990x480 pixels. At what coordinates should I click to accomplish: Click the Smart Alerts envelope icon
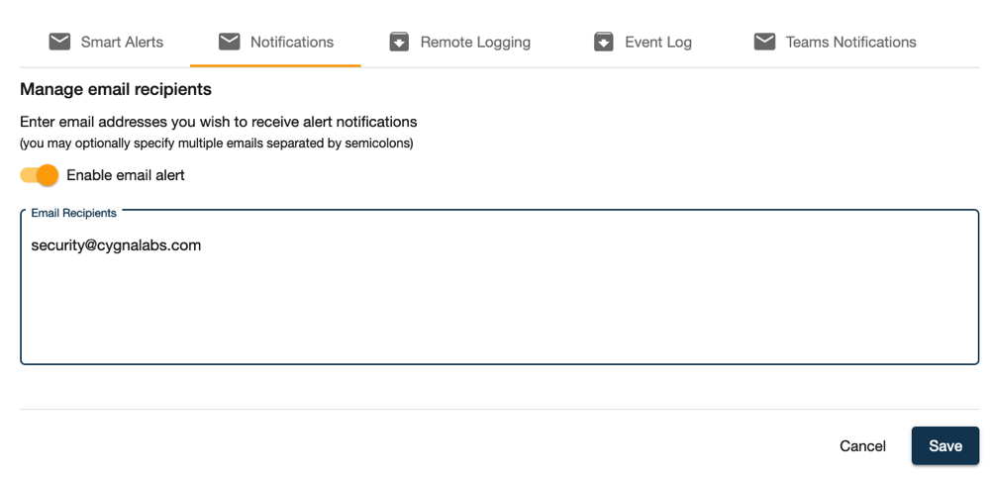(59, 42)
